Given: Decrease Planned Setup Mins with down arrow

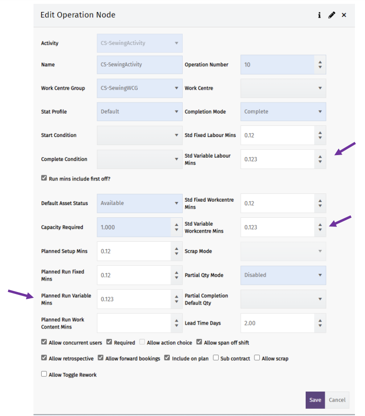Looking at the screenshot, I should pos(177,254).
